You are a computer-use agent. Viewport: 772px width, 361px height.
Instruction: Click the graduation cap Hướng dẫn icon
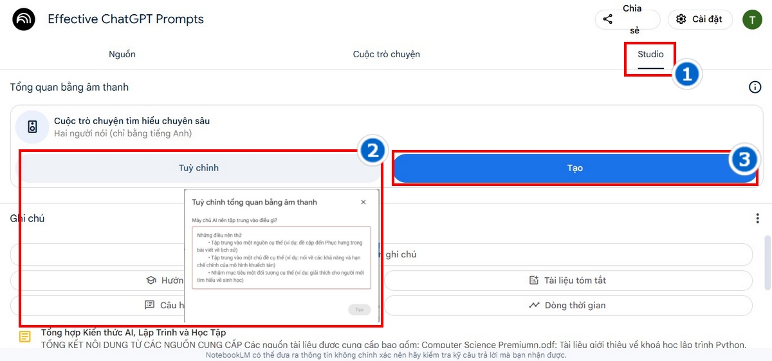coord(151,281)
